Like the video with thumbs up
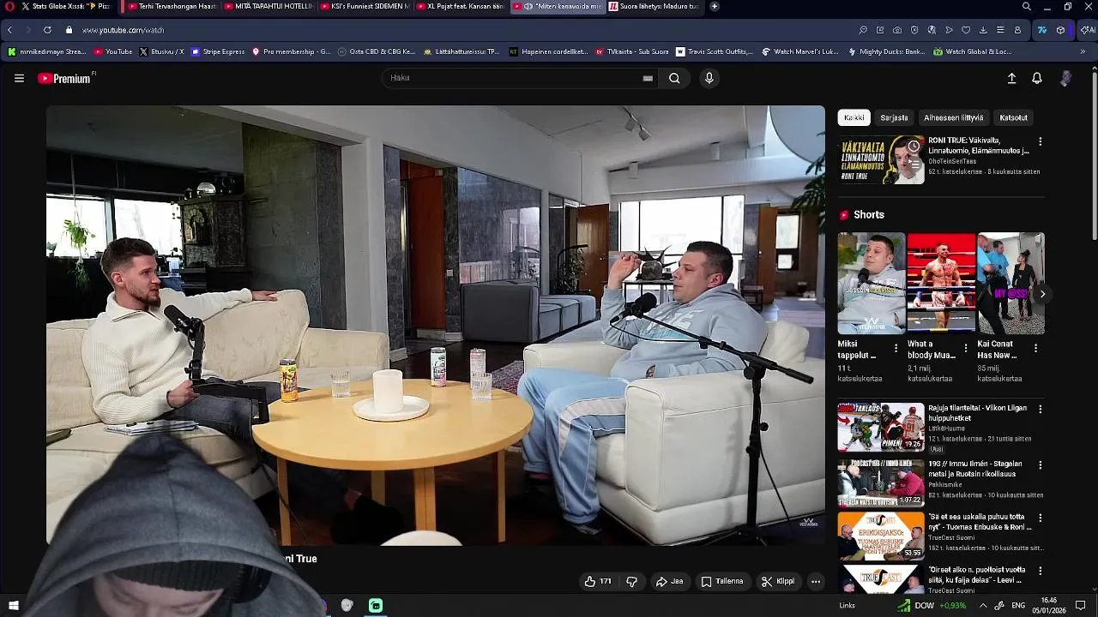 click(598, 581)
